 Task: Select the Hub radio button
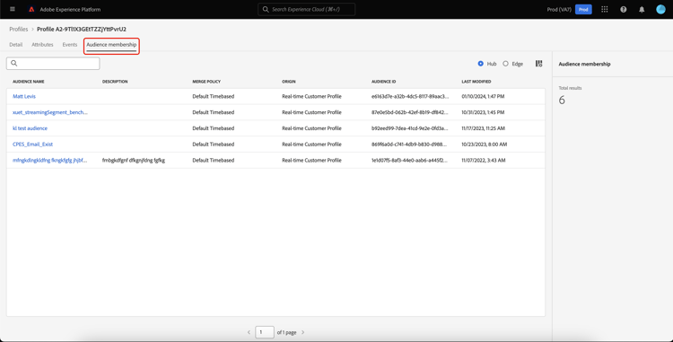[480, 64]
